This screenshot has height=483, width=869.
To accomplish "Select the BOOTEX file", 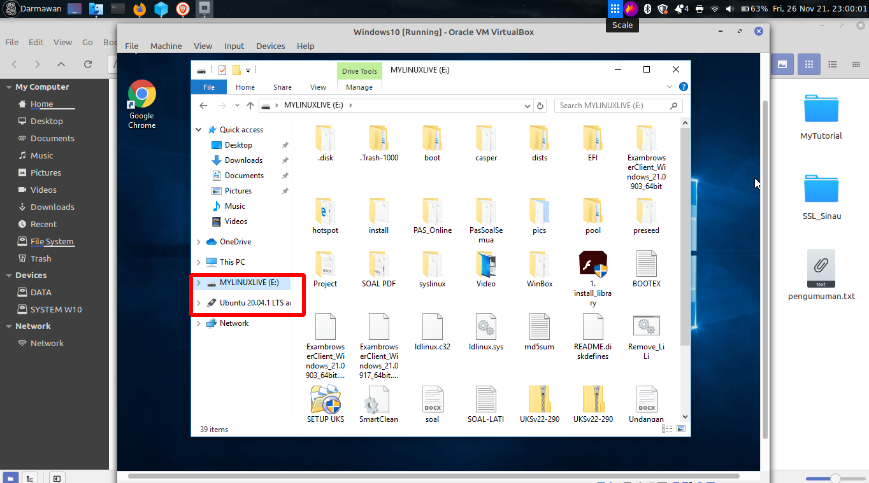I will click(646, 269).
